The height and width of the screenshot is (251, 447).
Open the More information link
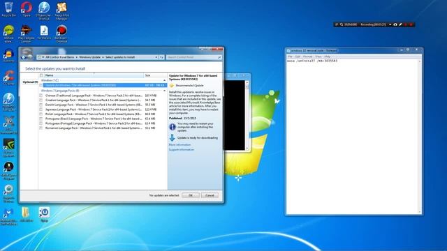(179, 145)
